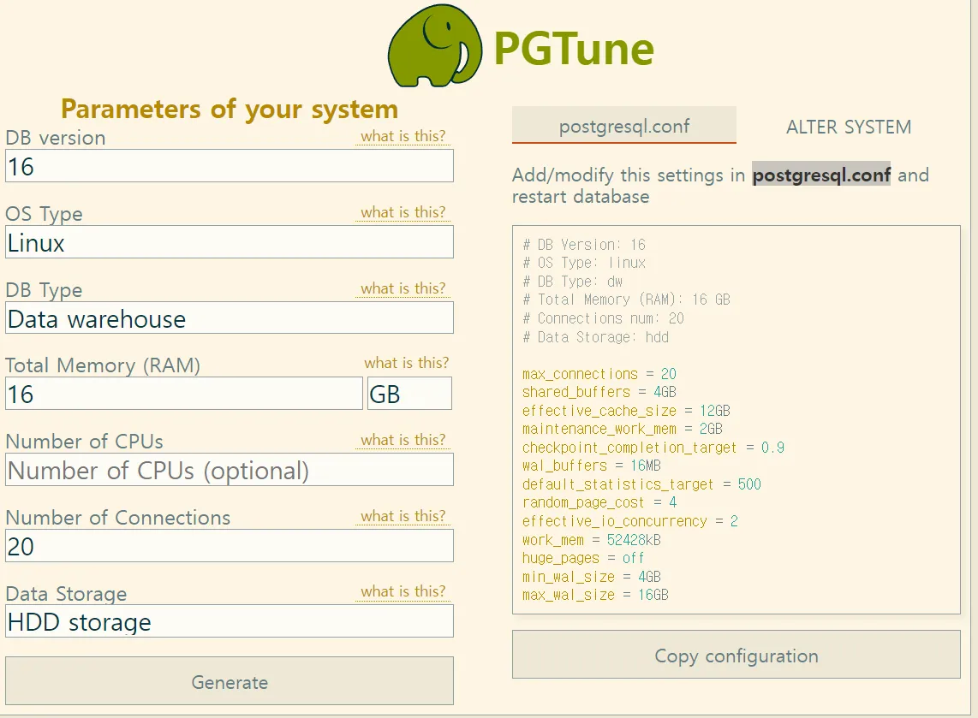Click the PGTune elephant logo

tap(435, 46)
